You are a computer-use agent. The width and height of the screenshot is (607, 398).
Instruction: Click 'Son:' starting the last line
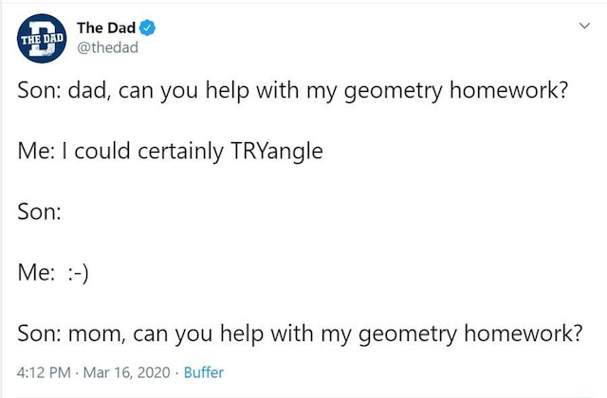(x=39, y=334)
